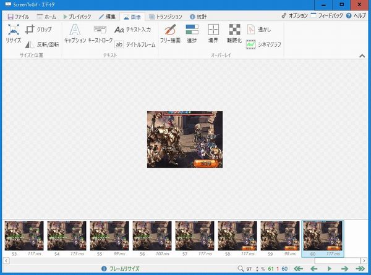The image size is (371, 275).
Task: Add a Watermark (透かし)
Action: tap(258, 30)
